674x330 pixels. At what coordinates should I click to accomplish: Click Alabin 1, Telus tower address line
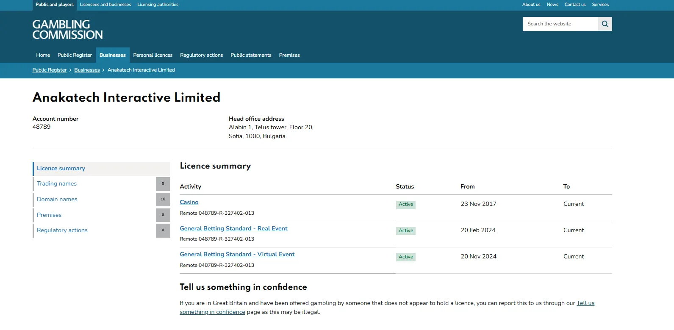[271, 128]
